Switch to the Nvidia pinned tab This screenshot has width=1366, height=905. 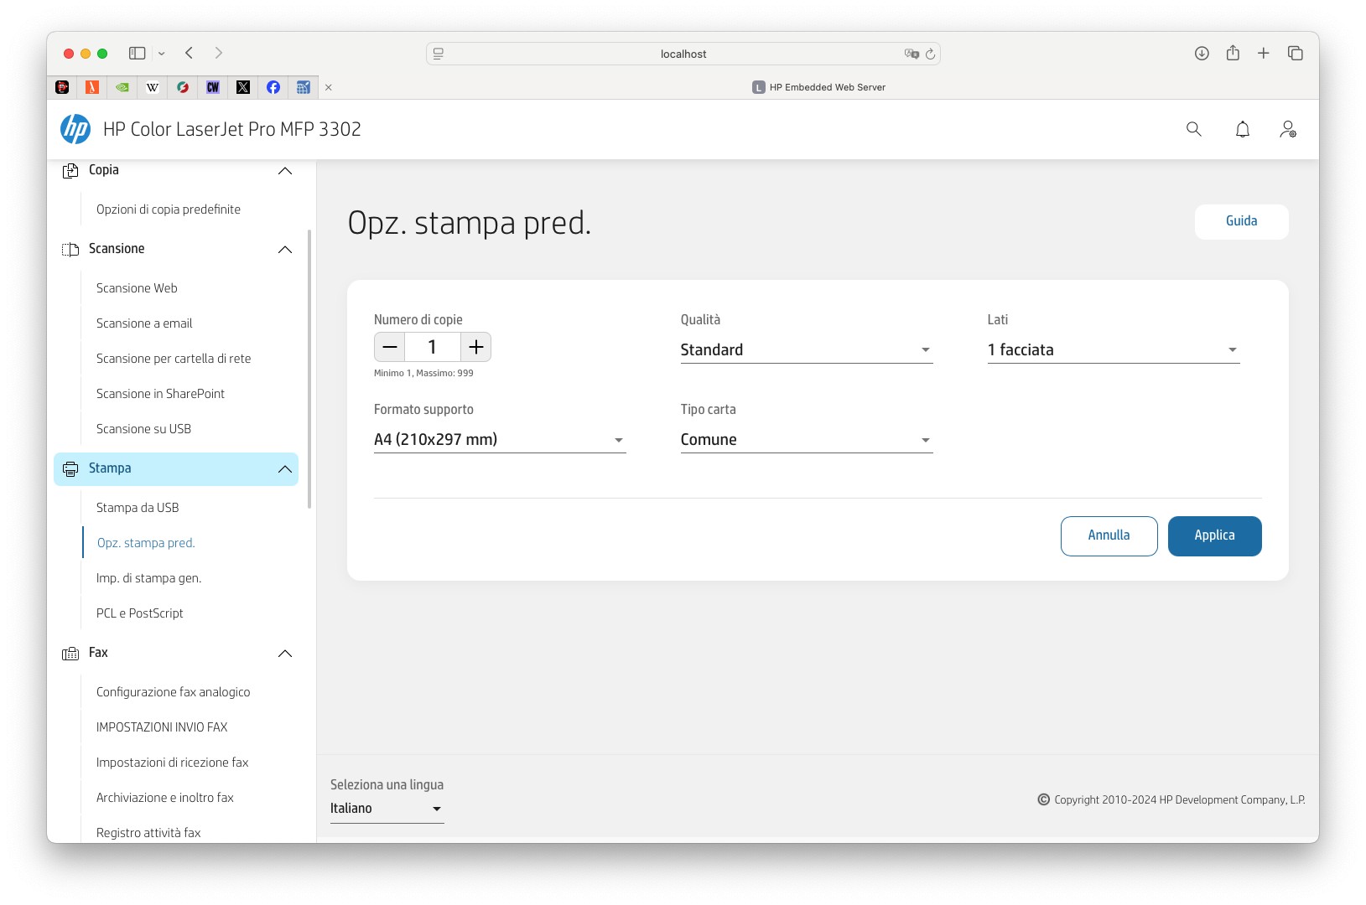[x=122, y=87]
